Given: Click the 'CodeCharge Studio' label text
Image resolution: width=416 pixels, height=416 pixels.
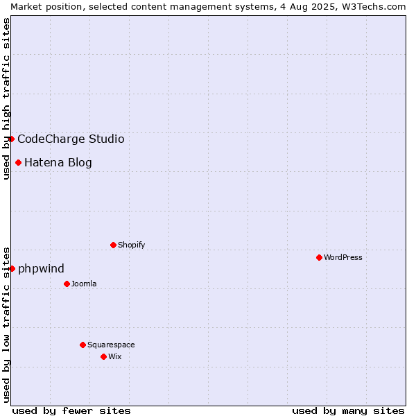Looking at the screenshot, I should point(71,139).
